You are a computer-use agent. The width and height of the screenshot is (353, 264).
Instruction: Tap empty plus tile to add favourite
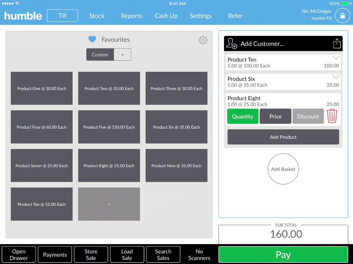pyautogui.click(x=109, y=204)
